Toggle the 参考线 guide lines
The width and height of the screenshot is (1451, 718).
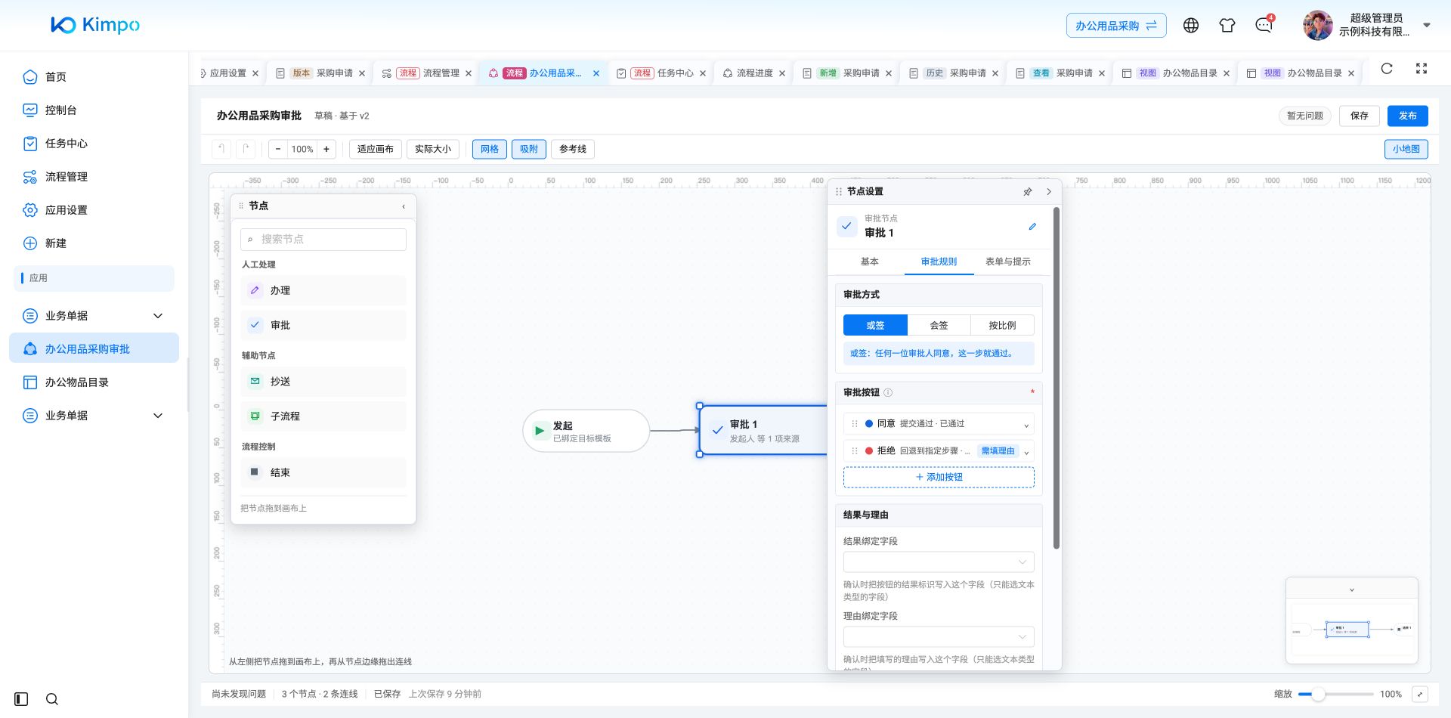(x=573, y=149)
